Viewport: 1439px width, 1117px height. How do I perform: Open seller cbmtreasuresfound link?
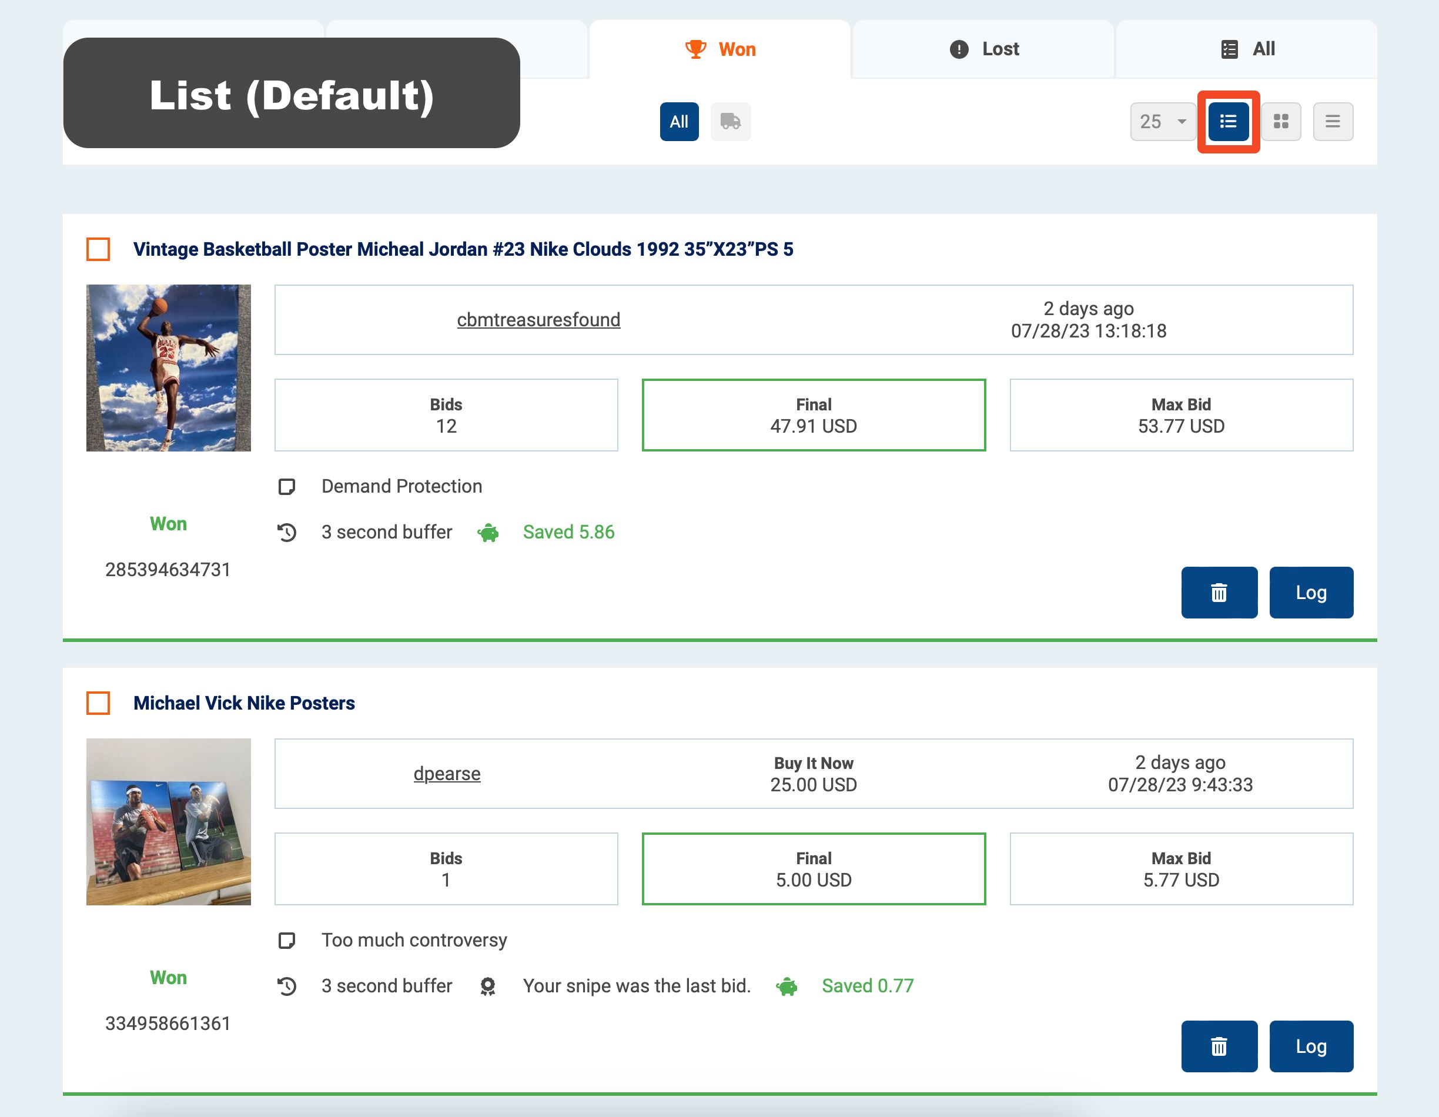tap(538, 320)
